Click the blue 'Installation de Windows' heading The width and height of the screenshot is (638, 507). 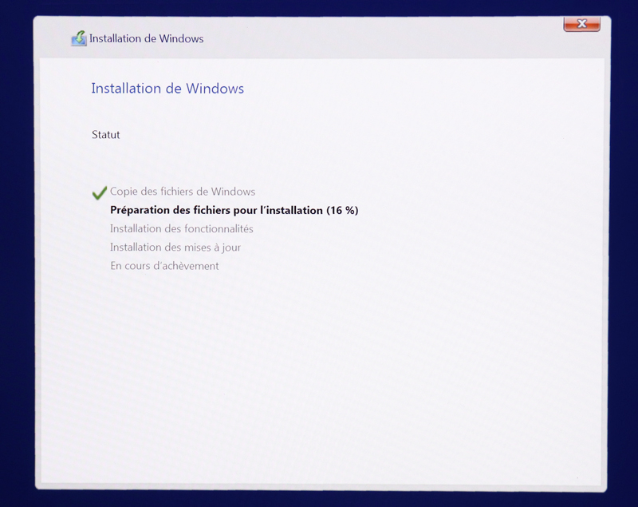coord(167,89)
